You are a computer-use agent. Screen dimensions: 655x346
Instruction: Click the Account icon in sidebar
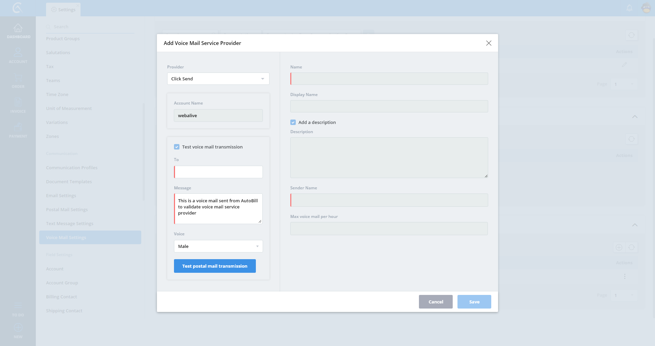[x=18, y=53]
